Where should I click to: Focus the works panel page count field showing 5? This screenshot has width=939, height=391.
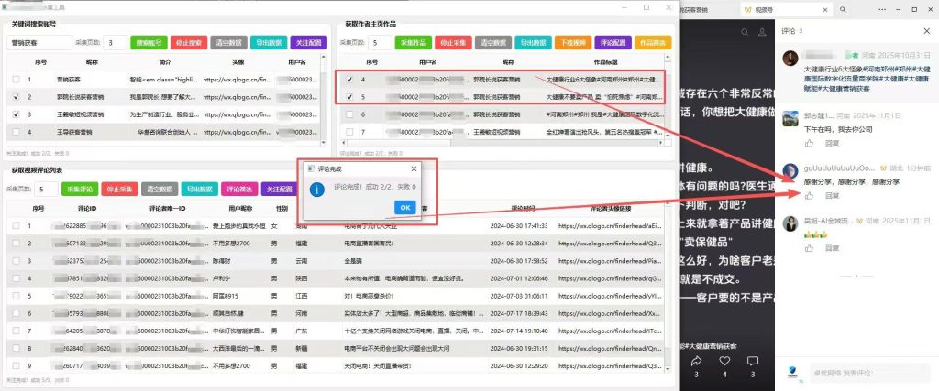pyautogui.click(x=380, y=43)
